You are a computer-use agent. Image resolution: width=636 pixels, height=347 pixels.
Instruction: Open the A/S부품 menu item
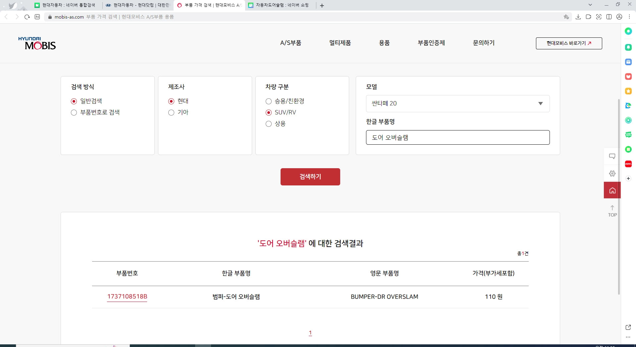pyautogui.click(x=291, y=43)
